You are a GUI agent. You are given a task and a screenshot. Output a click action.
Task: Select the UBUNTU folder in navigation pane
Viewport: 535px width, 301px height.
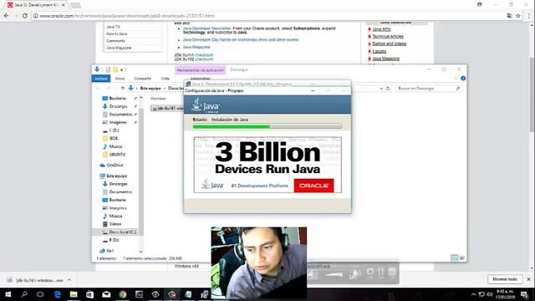pos(117,154)
